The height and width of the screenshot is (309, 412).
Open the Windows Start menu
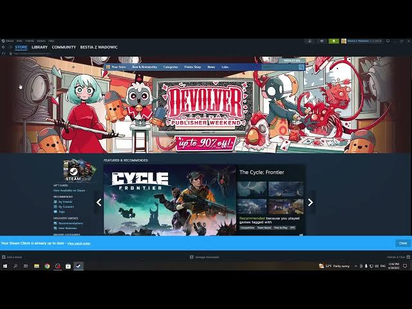click(5, 266)
